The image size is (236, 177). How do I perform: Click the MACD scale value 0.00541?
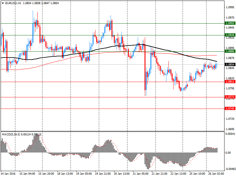point(230,134)
